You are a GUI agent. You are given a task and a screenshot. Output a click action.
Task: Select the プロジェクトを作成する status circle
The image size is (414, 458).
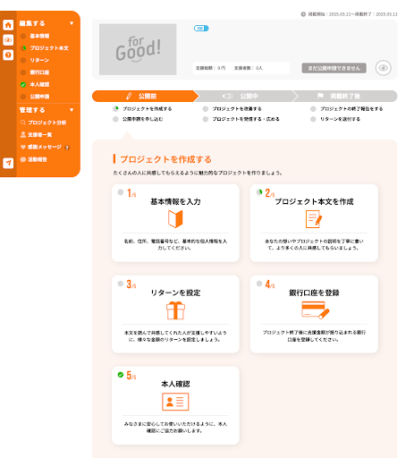coord(115,109)
